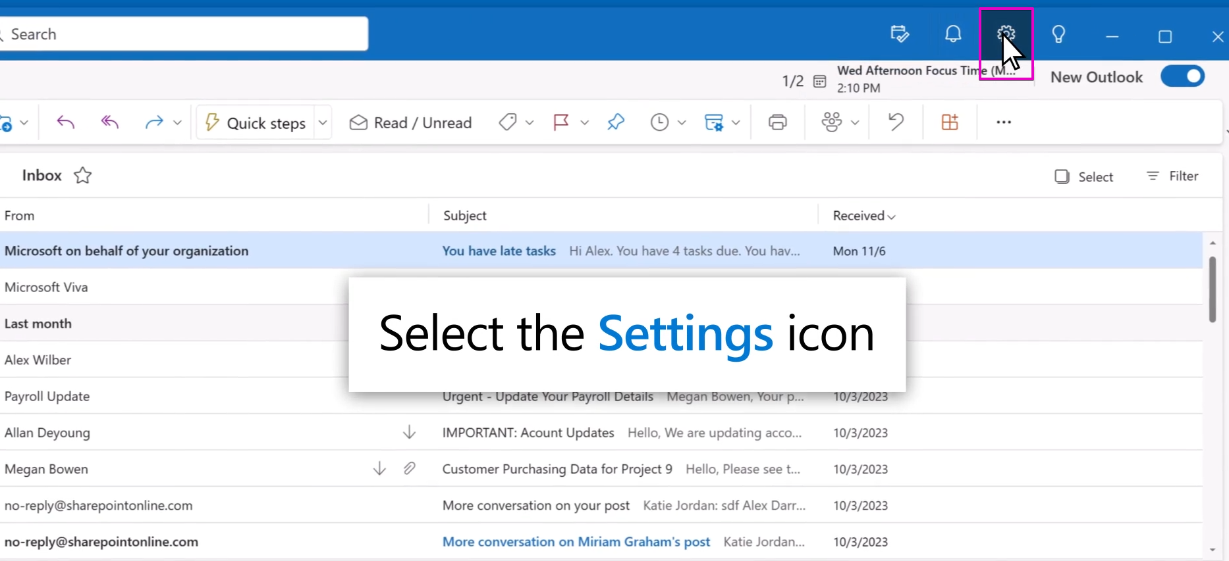This screenshot has width=1229, height=561.
Task: Click the Search box
Action: pyautogui.click(x=183, y=34)
